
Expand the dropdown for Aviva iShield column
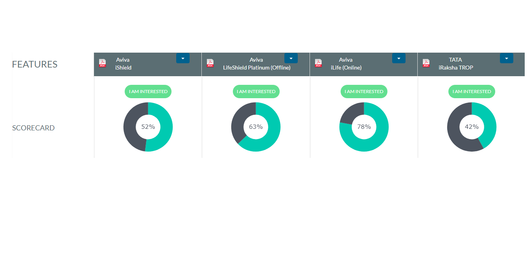point(183,58)
